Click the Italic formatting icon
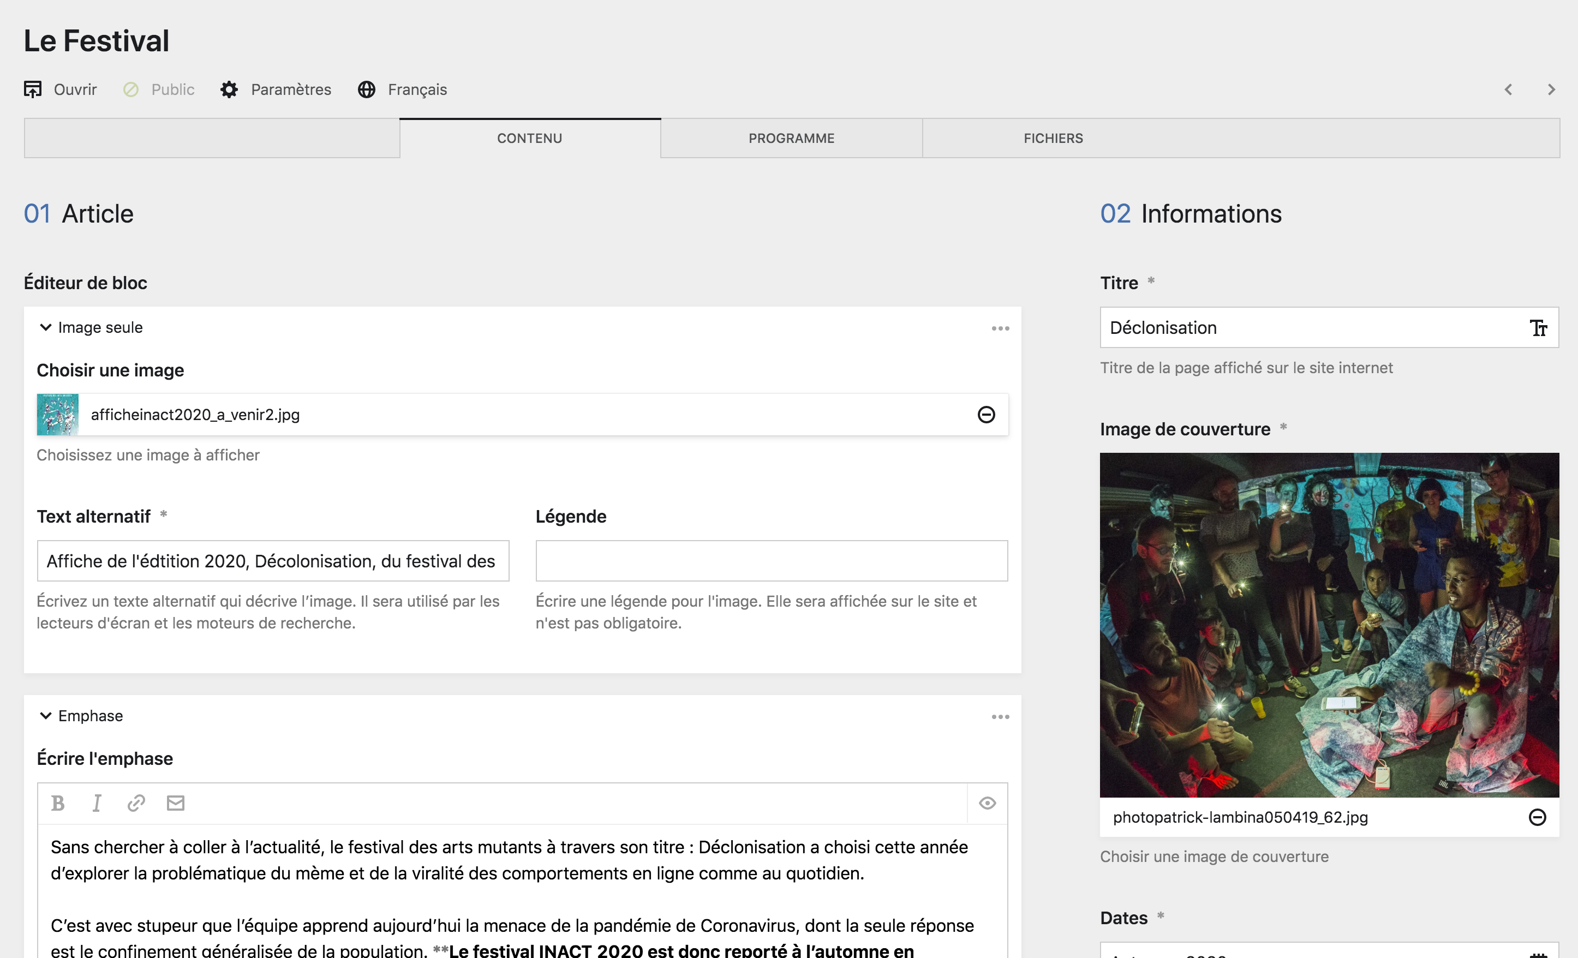 [x=97, y=803]
